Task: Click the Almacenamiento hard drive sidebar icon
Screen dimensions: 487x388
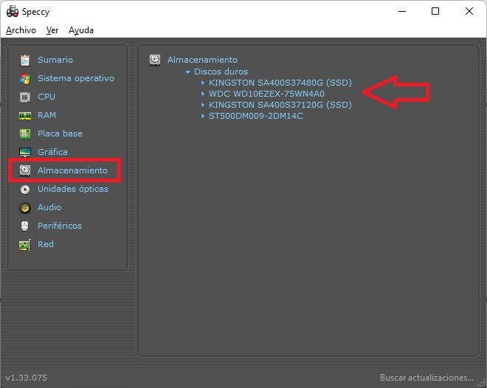Action: (x=25, y=170)
